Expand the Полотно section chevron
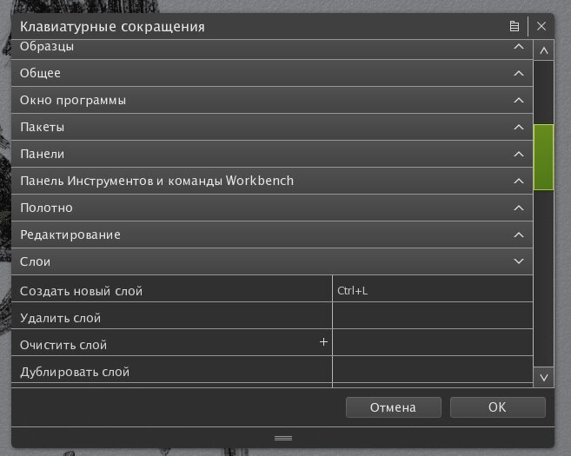 [x=519, y=208]
